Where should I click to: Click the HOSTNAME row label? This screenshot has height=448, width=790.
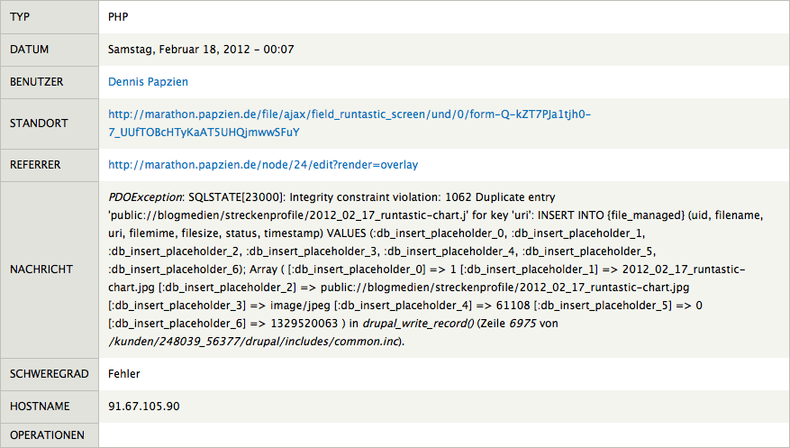pyautogui.click(x=39, y=407)
